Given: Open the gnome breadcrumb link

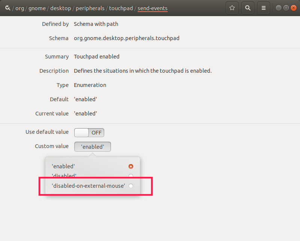Looking at the screenshot, I should (x=37, y=8).
